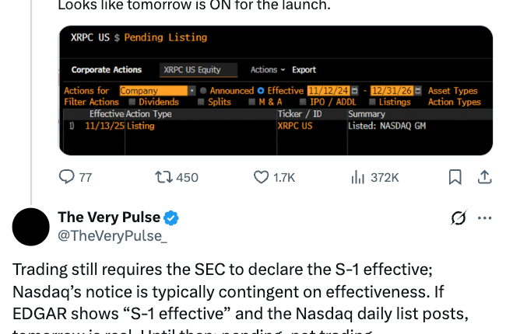
Task: Open the three-dot more menu on reply
Action: pyautogui.click(x=484, y=218)
